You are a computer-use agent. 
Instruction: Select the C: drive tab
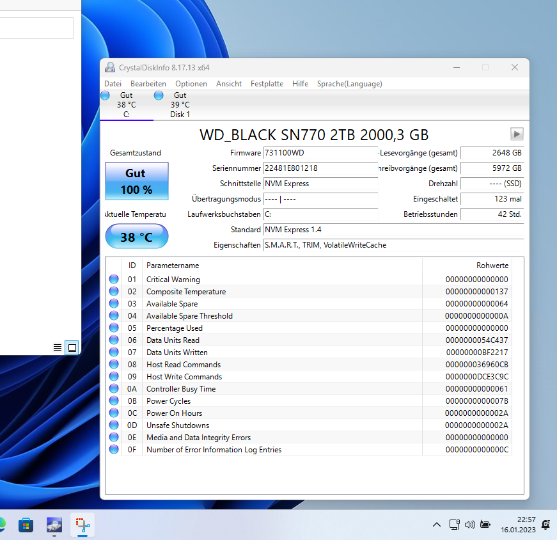tap(127, 105)
